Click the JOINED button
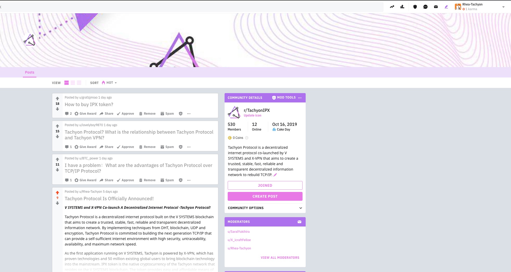Image resolution: width=511 pixels, height=272 pixels. (265, 185)
